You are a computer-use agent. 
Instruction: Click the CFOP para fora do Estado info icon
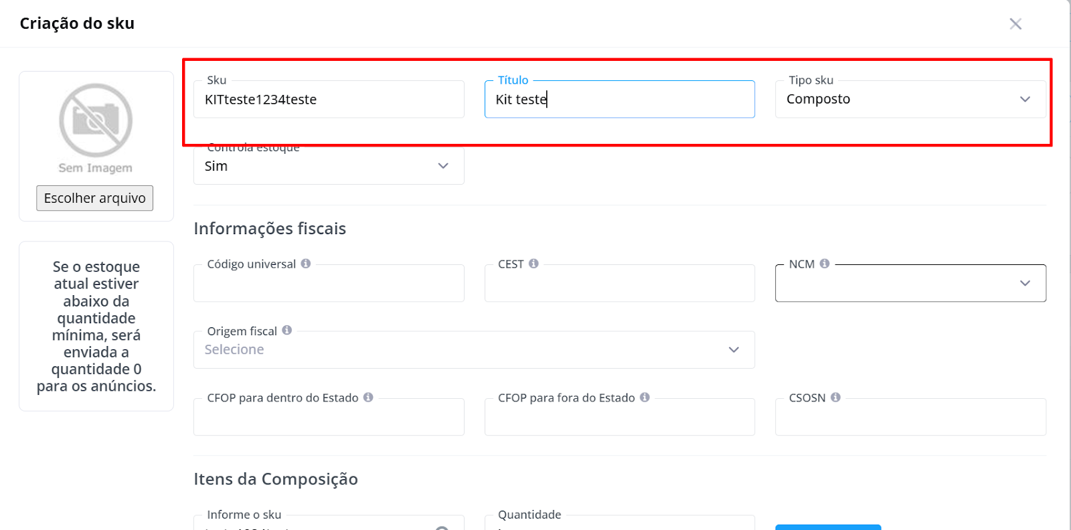pyautogui.click(x=645, y=397)
